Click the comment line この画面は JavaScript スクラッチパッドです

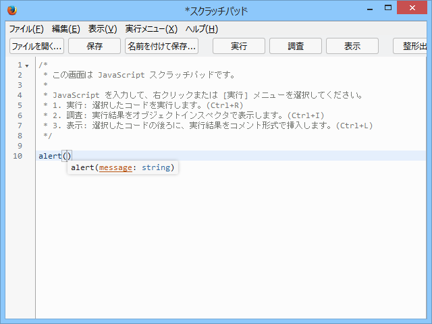[139, 75]
